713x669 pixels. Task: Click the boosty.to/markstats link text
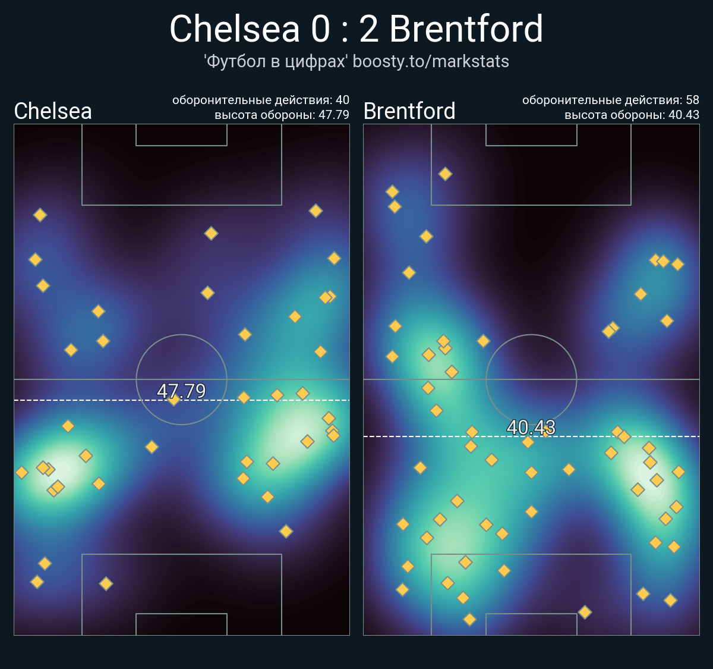pyautogui.click(x=431, y=61)
